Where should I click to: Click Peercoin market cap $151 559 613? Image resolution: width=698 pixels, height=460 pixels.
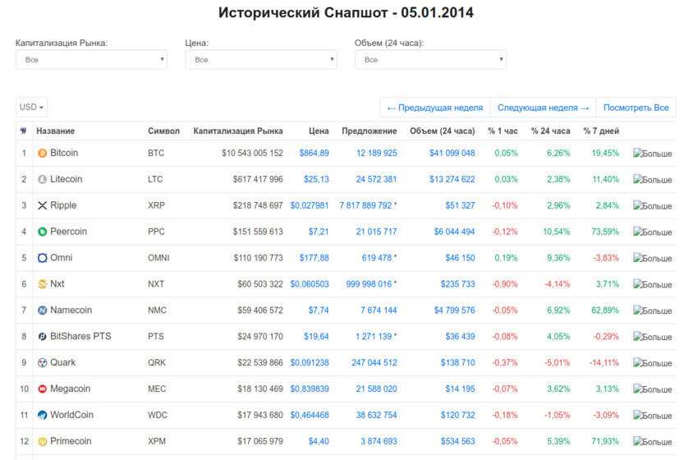point(258,232)
